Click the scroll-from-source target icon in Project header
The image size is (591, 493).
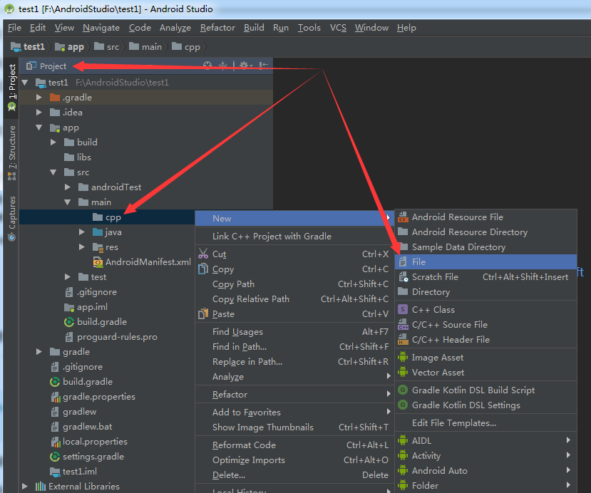[x=207, y=66]
